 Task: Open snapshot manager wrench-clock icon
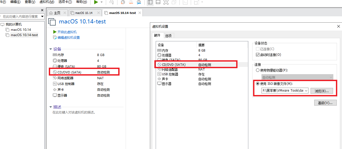pyautogui.click(x=139, y=2)
